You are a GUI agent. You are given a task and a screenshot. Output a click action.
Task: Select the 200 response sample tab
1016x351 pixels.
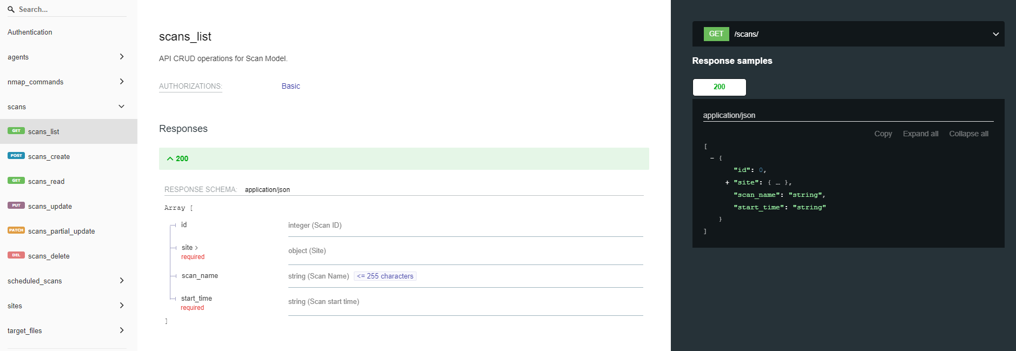[719, 87]
